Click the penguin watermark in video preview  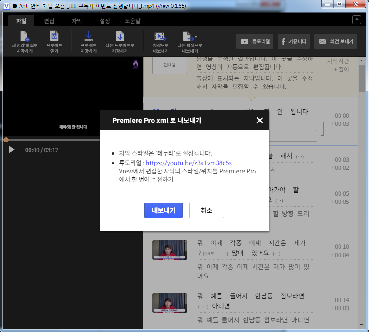(136, 64)
